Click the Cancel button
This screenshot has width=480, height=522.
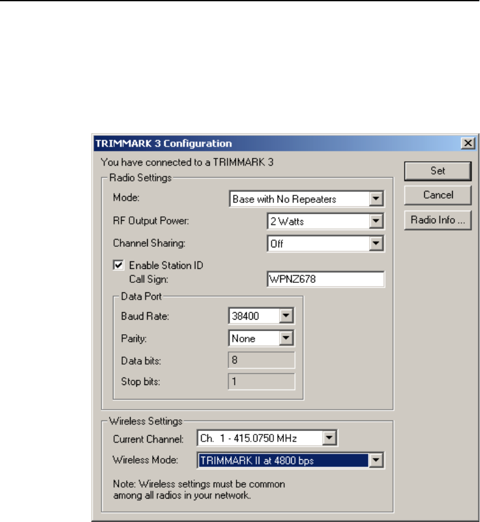(x=438, y=195)
